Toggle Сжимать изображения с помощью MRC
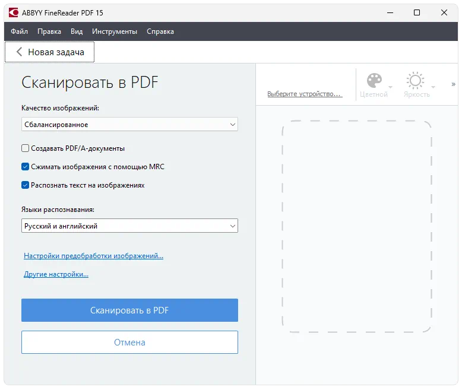Image resolution: width=462 pixels, height=390 pixels. pos(26,167)
